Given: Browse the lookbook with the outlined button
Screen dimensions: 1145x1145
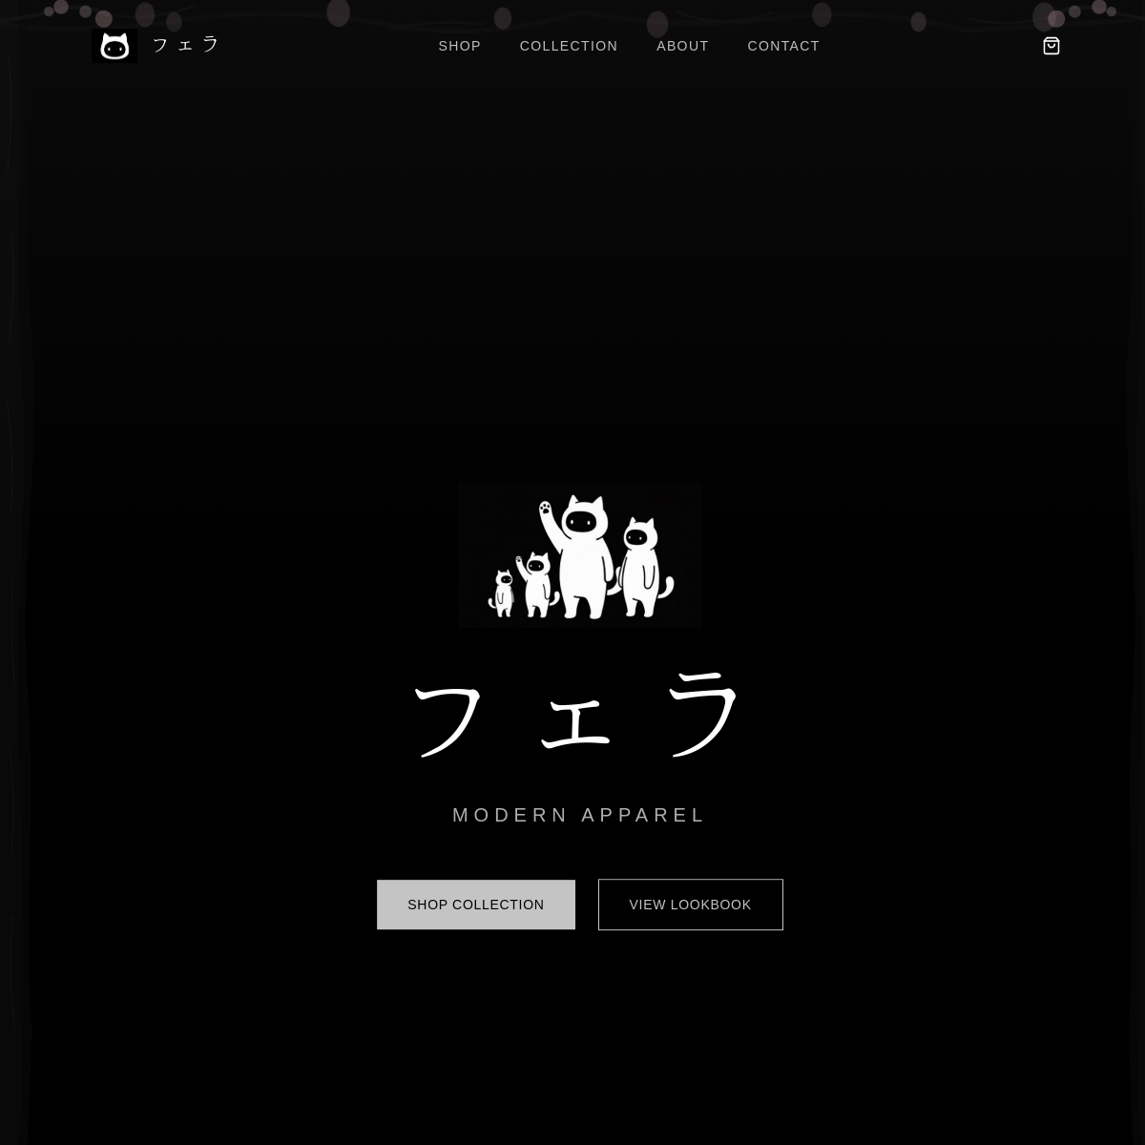Looking at the screenshot, I should 690,904.
